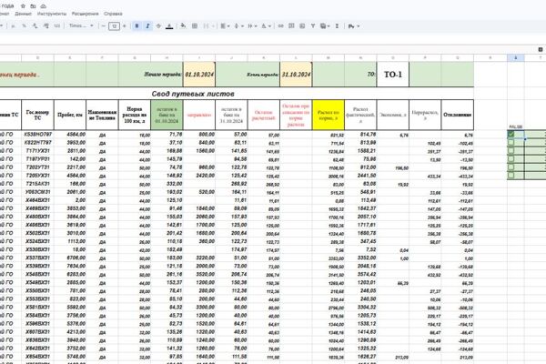Click the move-to-folder icon
Viewport: 546px width, 364px height.
[33, 6]
